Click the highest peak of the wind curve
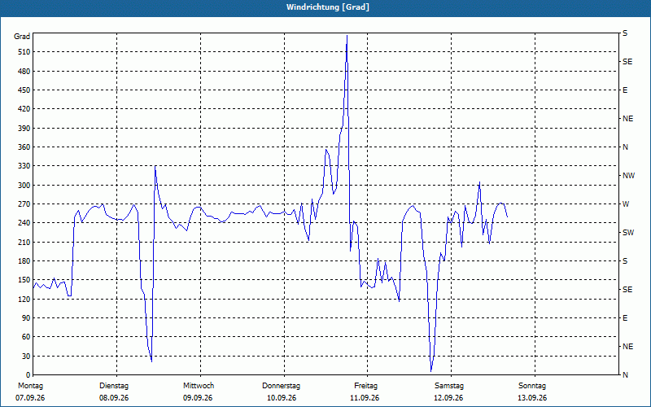The image size is (651, 407). click(347, 36)
